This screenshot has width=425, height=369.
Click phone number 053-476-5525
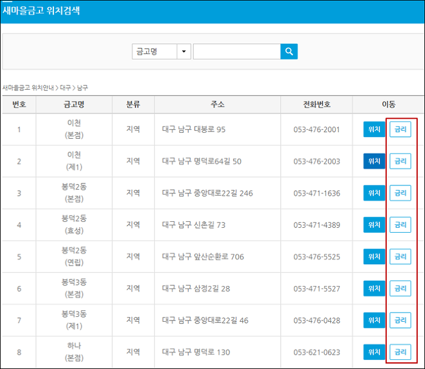[316, 257]
